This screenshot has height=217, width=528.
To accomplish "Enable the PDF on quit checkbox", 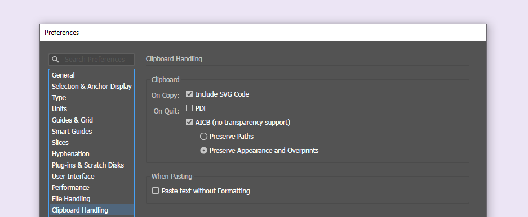I will coord(189,108).
